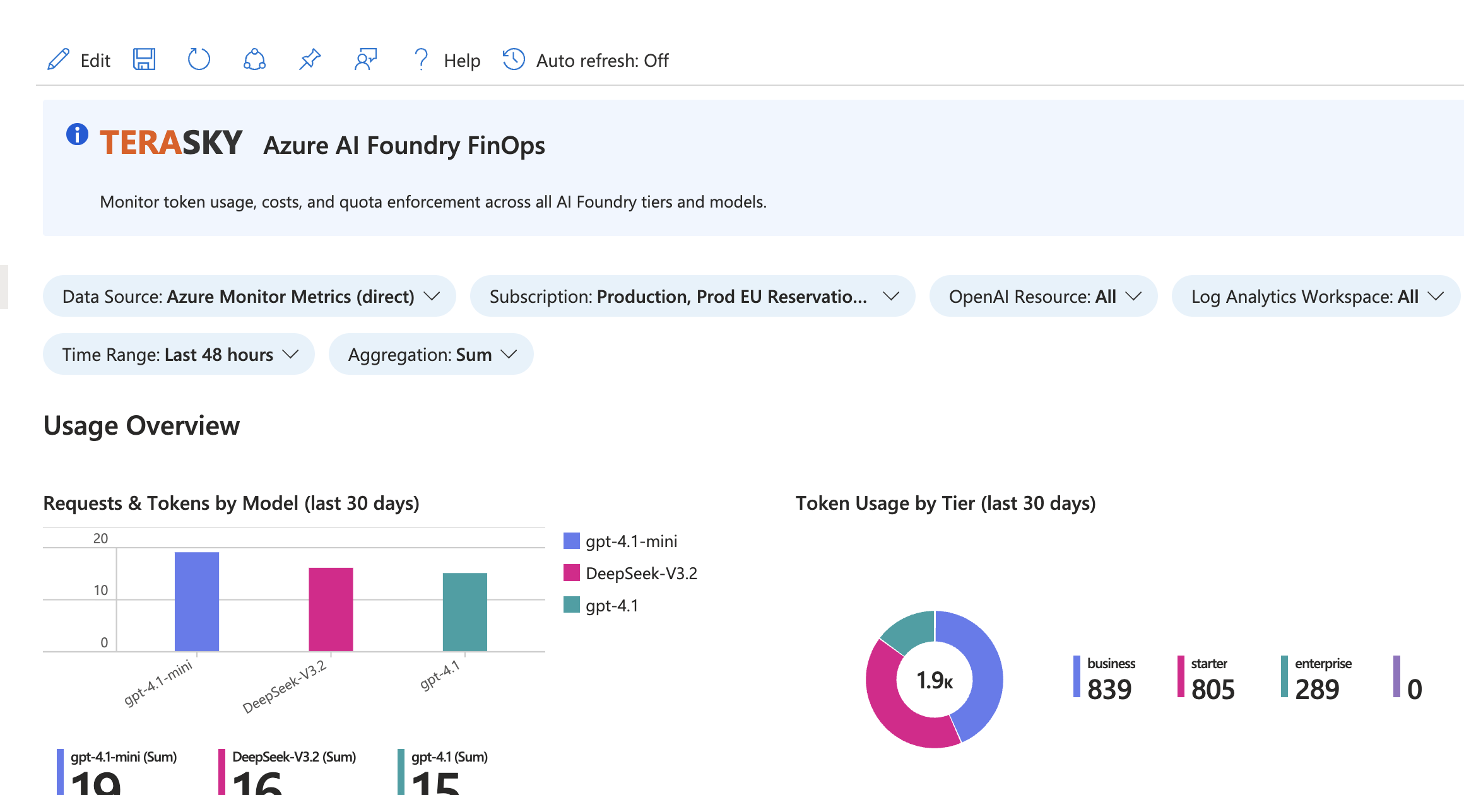
Task: Click the Auto refresh clock icon
Action: click(x=514, y=59)
